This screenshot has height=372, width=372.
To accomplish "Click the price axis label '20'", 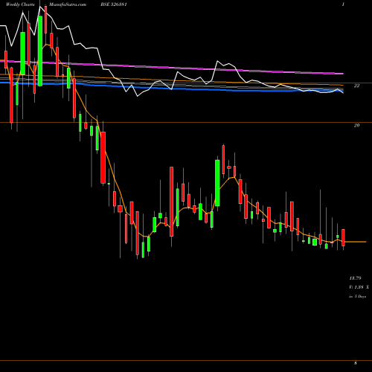I will coord(356,126).
